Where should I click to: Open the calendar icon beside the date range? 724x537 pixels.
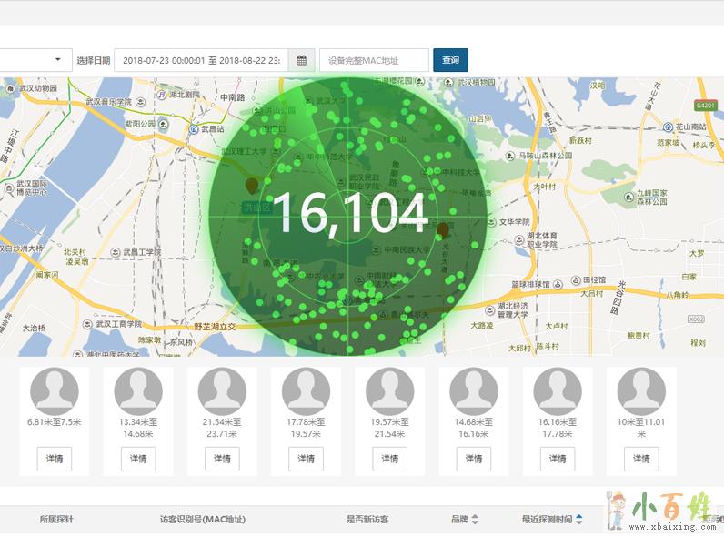[x=301, y=60]
